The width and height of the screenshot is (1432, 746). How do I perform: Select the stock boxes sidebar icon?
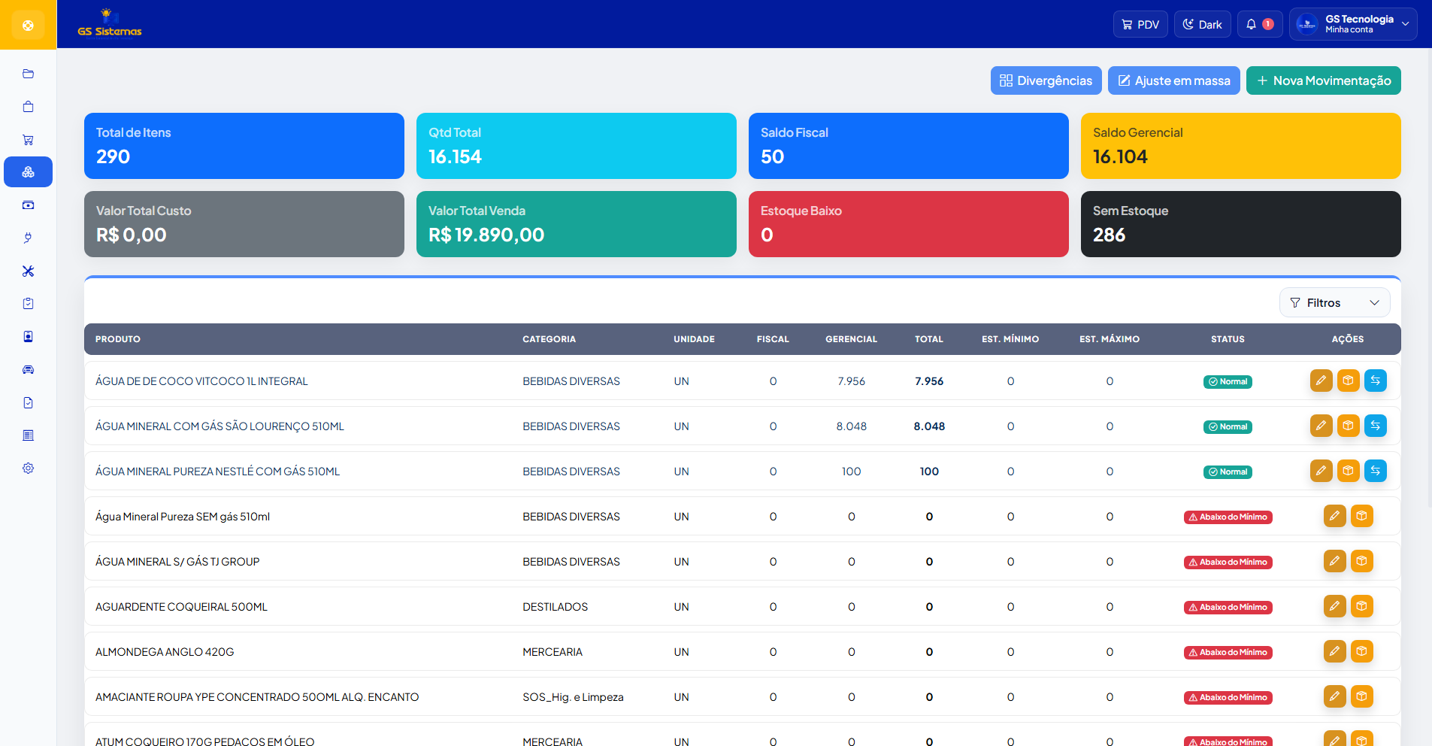tap(28, 172)
